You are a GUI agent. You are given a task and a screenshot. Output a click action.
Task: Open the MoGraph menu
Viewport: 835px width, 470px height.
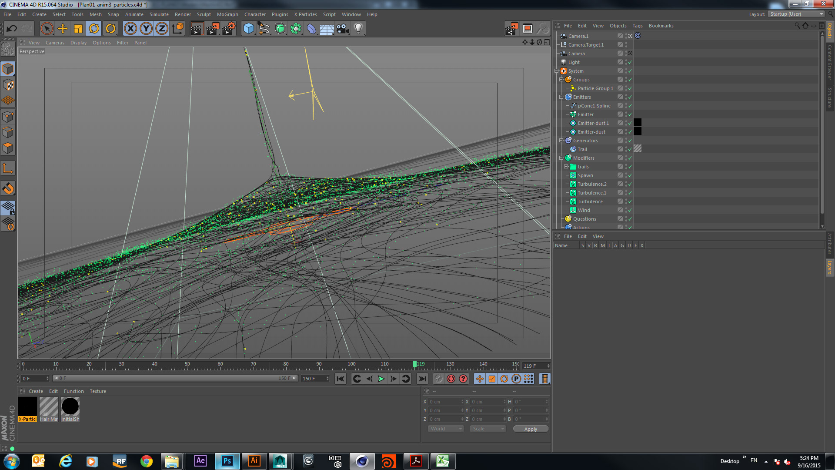[227, 14]
